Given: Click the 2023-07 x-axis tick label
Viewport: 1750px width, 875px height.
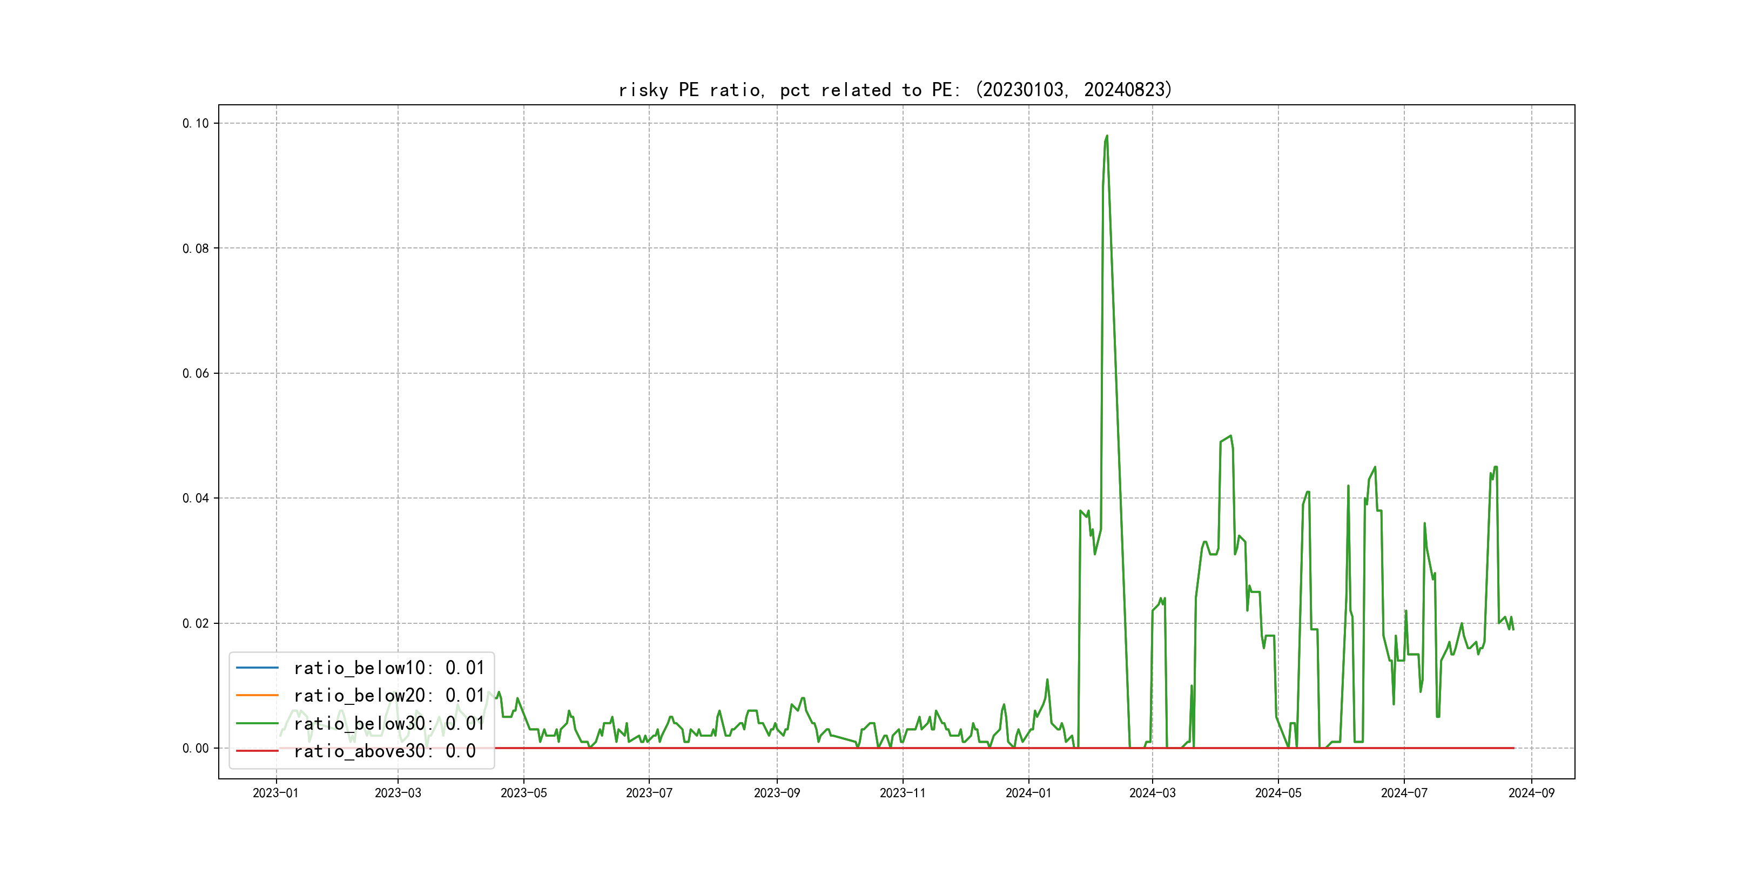Looking at the screenshot, I should pos(649,793).
